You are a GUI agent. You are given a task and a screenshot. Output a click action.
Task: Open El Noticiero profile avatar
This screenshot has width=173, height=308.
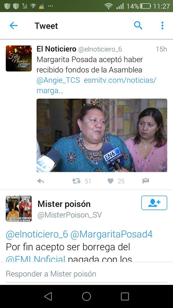tap(19, 58)
